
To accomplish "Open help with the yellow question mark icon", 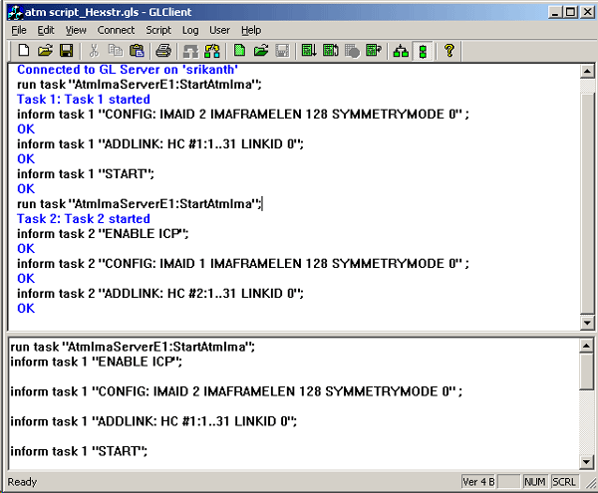I will coord(449,51).
